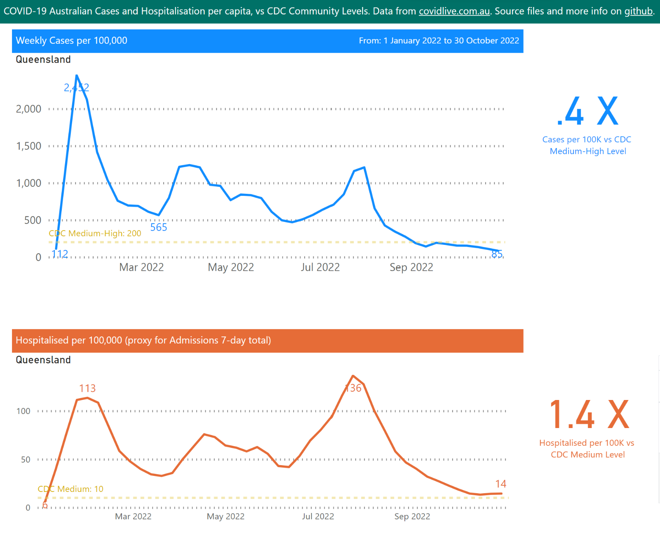Click Mar 2022 on hospitalised chart axis
660x534 pixels.
133,516
